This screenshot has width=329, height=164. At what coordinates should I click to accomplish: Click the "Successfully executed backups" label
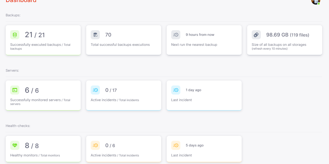(x=35, y=45)
